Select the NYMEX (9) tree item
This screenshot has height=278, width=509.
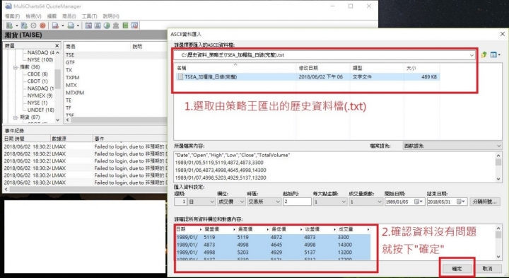tap(40, 95)
